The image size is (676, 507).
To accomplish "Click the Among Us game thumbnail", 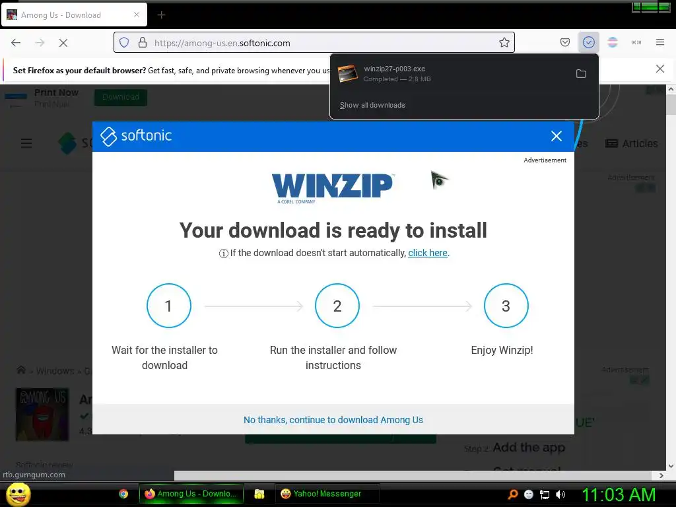I will [42, 415].
